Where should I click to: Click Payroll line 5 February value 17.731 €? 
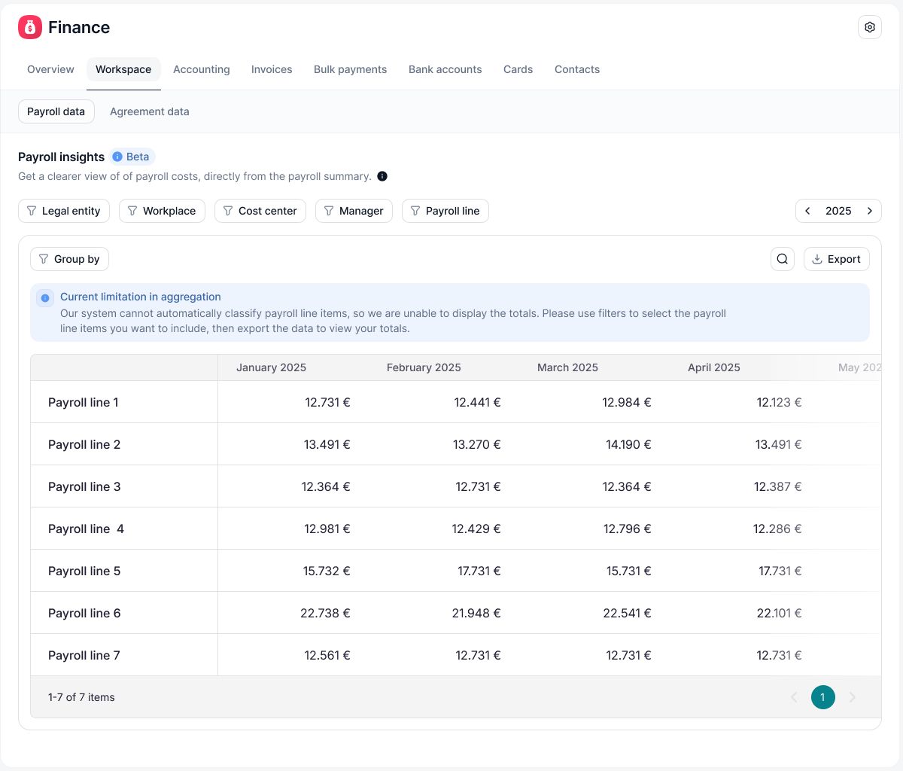tap(479, 571)
